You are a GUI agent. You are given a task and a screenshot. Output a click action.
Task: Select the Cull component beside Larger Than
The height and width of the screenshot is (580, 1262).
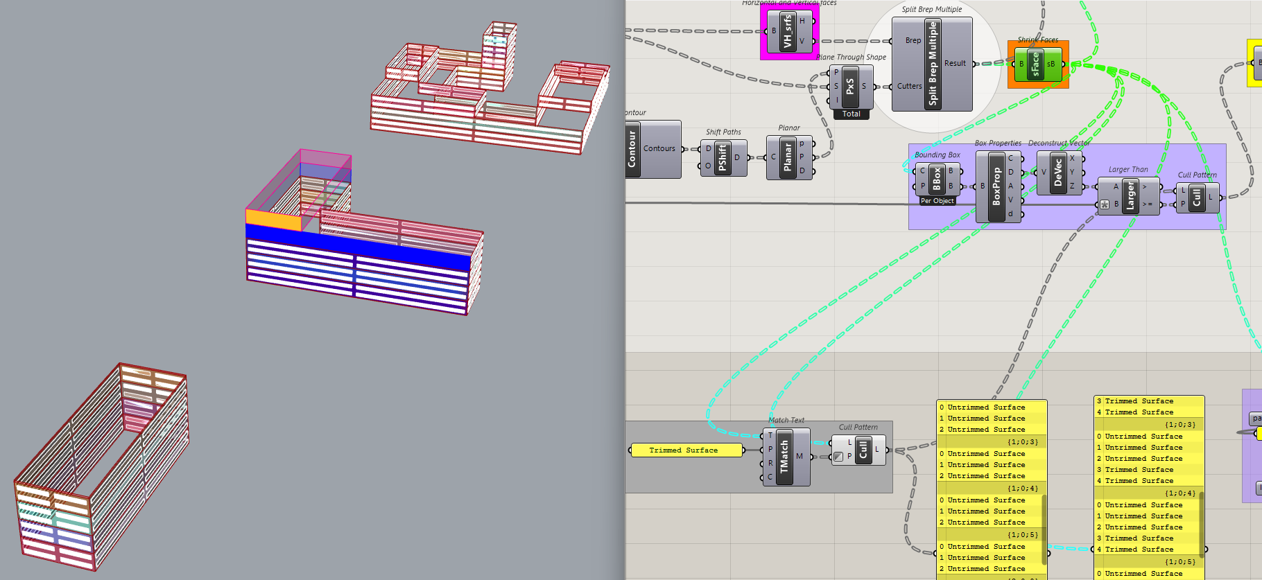click(1197, 197)
